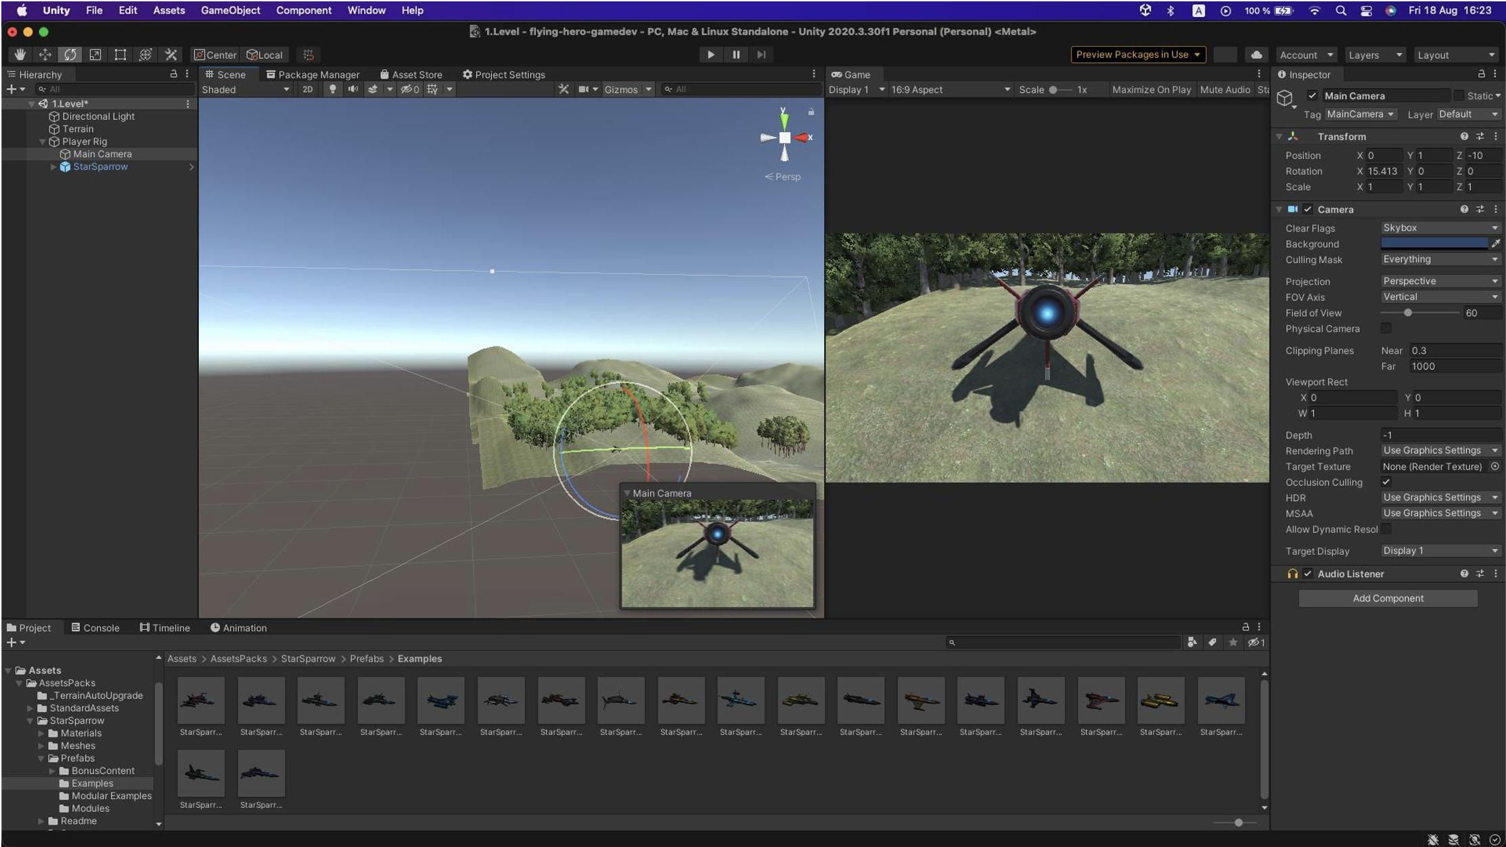Click the Background color swatch
Viewport: 1506px width, 847px height.
(1434, 244)
